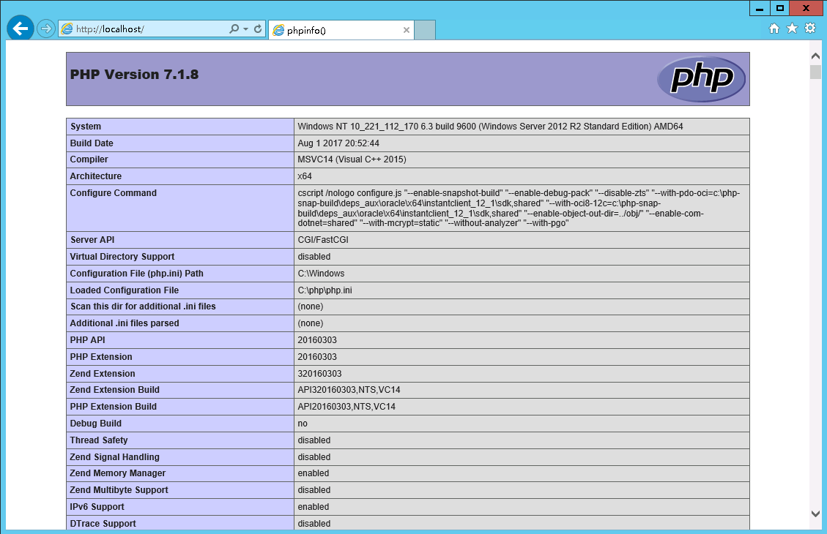Screen dimensions: 827x534
Task: Open the address bar autocomplete dropdown arrow
Action: coord(246,29)
